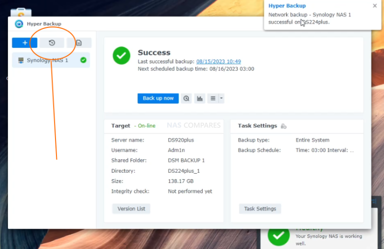Screen dimensions: 384x249
Task: Close the Hyper Backup notification popup
Action: (375, 6)
